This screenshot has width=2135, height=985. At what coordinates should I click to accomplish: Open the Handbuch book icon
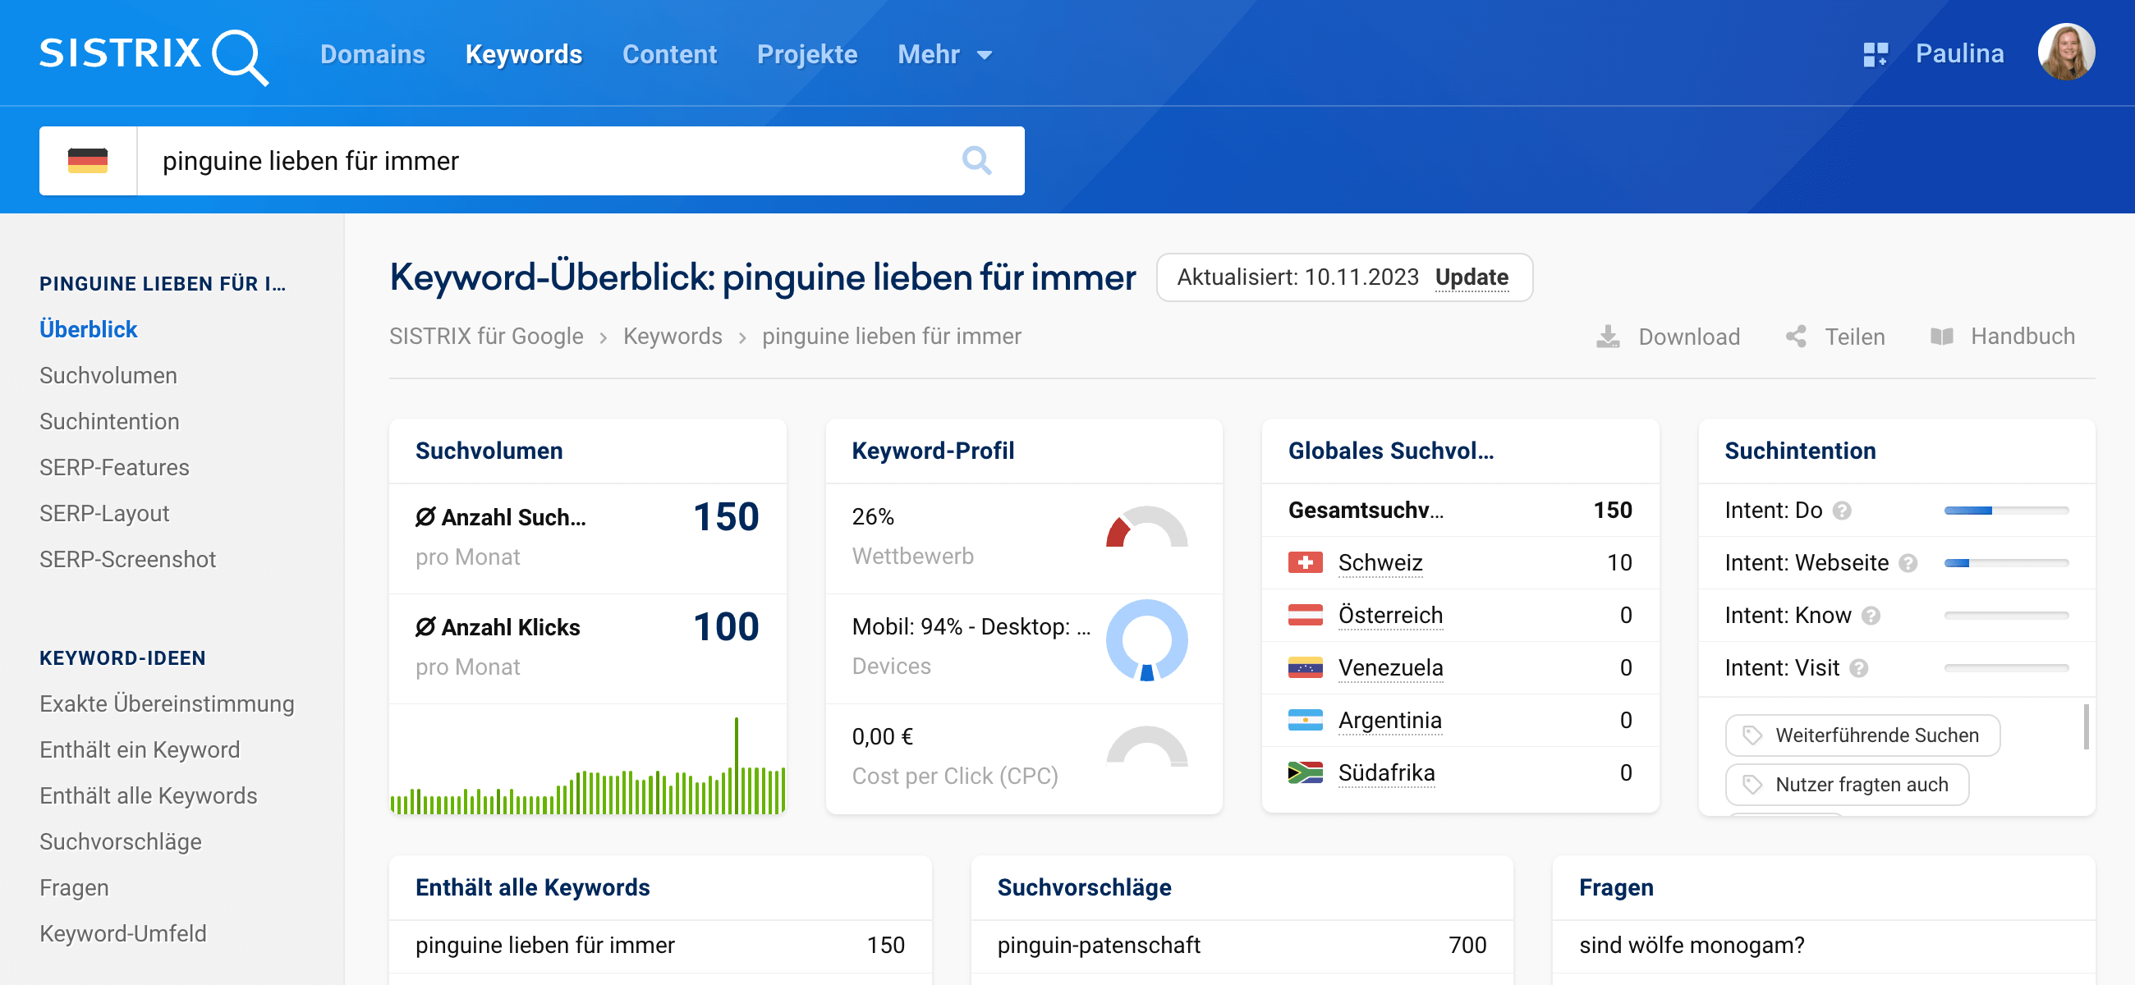(1941, 337)
